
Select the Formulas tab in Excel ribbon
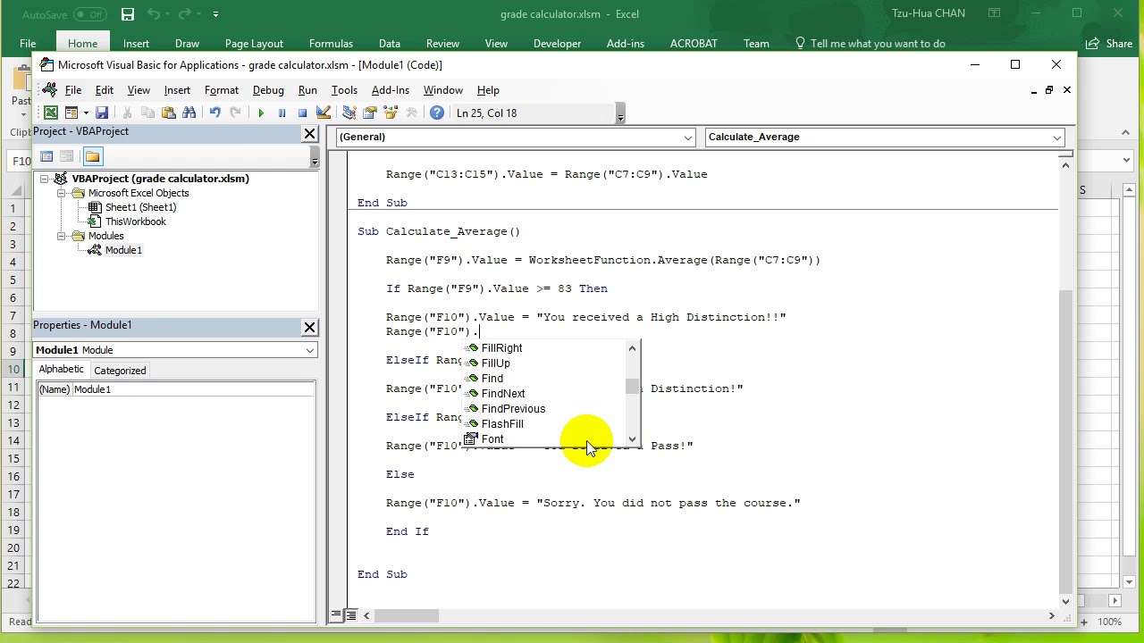pyautogui.click(x=331, y=43)
